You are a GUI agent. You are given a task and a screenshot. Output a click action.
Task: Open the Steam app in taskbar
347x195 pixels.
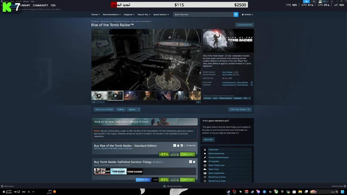click(x=229, y=192)
